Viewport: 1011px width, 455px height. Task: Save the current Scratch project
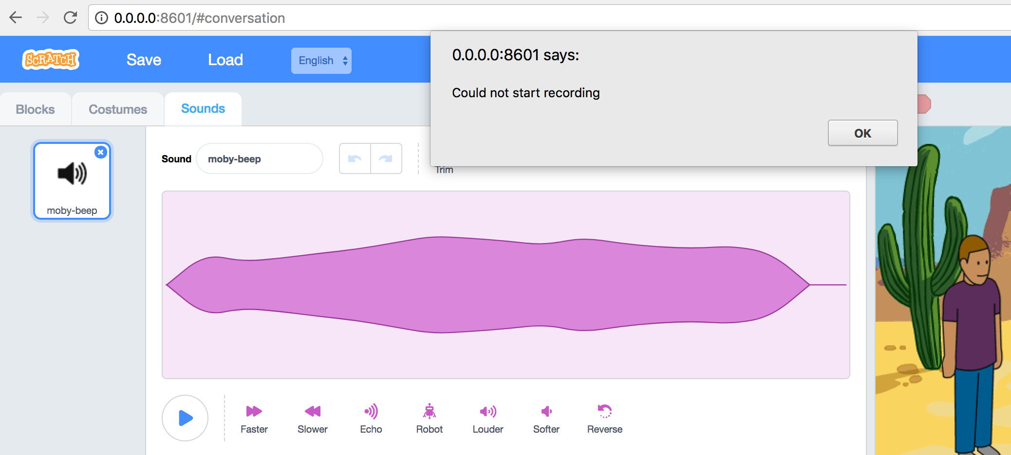click(143, 59)
